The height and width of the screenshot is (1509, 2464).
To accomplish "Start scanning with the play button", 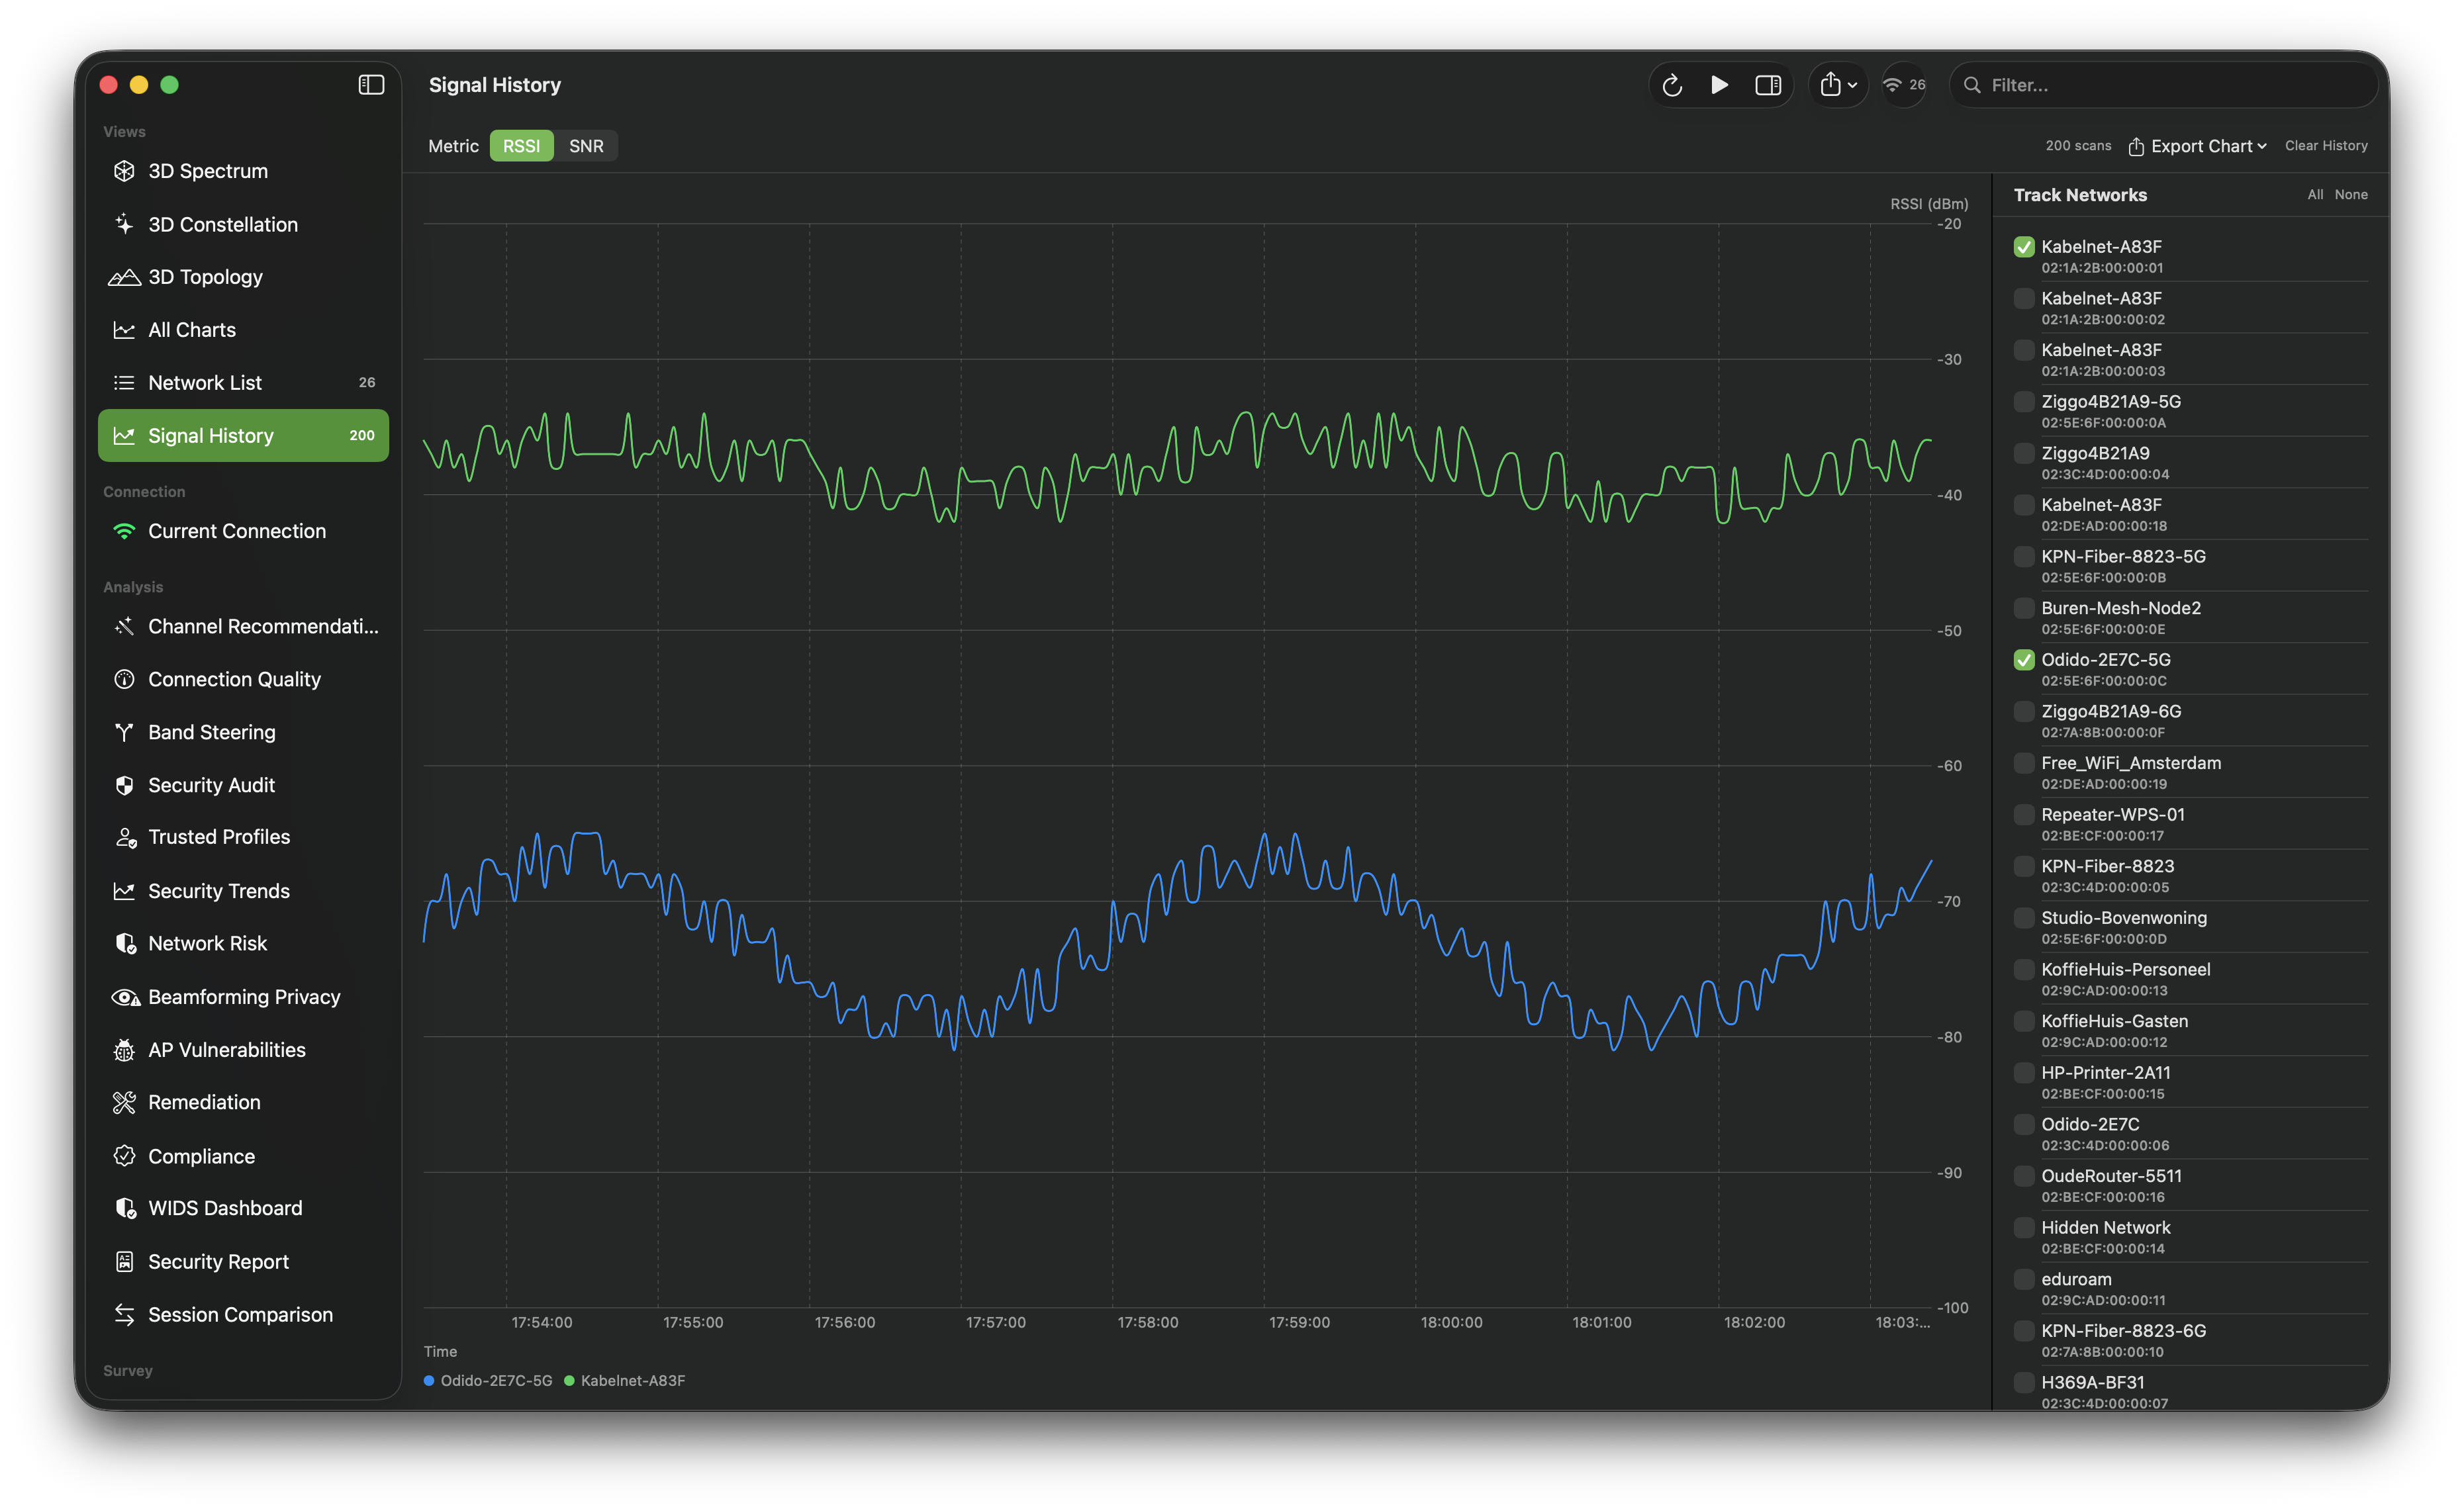I will (x=1719, y=85).
